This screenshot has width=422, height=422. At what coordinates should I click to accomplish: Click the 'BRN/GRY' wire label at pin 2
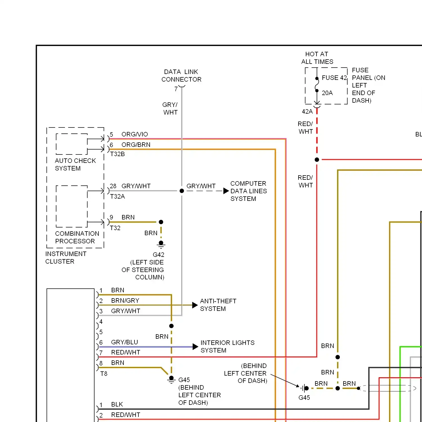[x=125, y=301]
